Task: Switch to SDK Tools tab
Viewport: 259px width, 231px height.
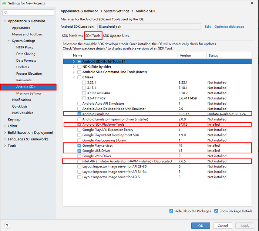Action: [x=93, y=36]
